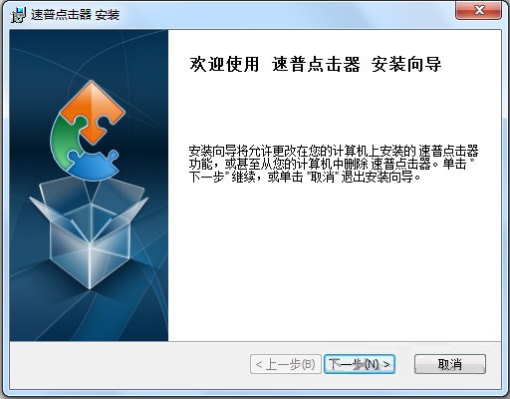The width and height of the screenshot is (510, 399).
Task: Click the greyed-out 上一步(B) button
Action: click(286, 364)
